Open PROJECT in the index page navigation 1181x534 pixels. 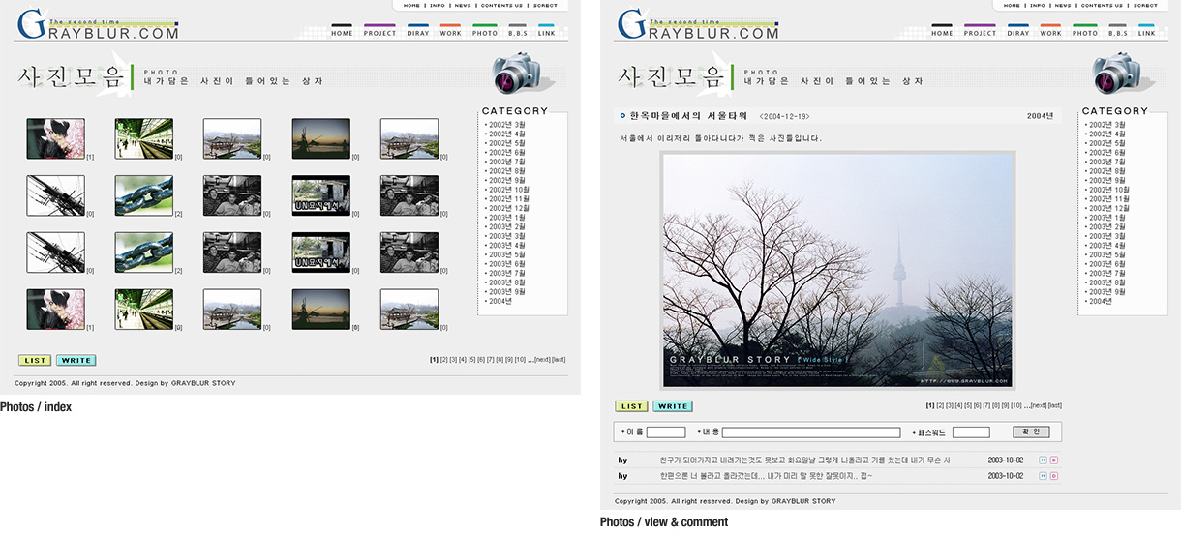pyautogui.click(x=380, y=31)
